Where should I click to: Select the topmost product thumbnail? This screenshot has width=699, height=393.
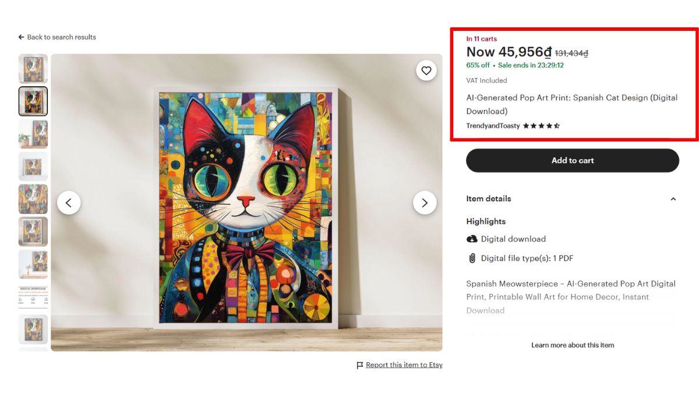[x=33, y=68]
